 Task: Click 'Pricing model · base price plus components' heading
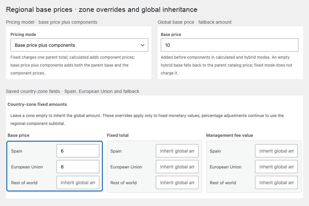(x=52, y=22)
